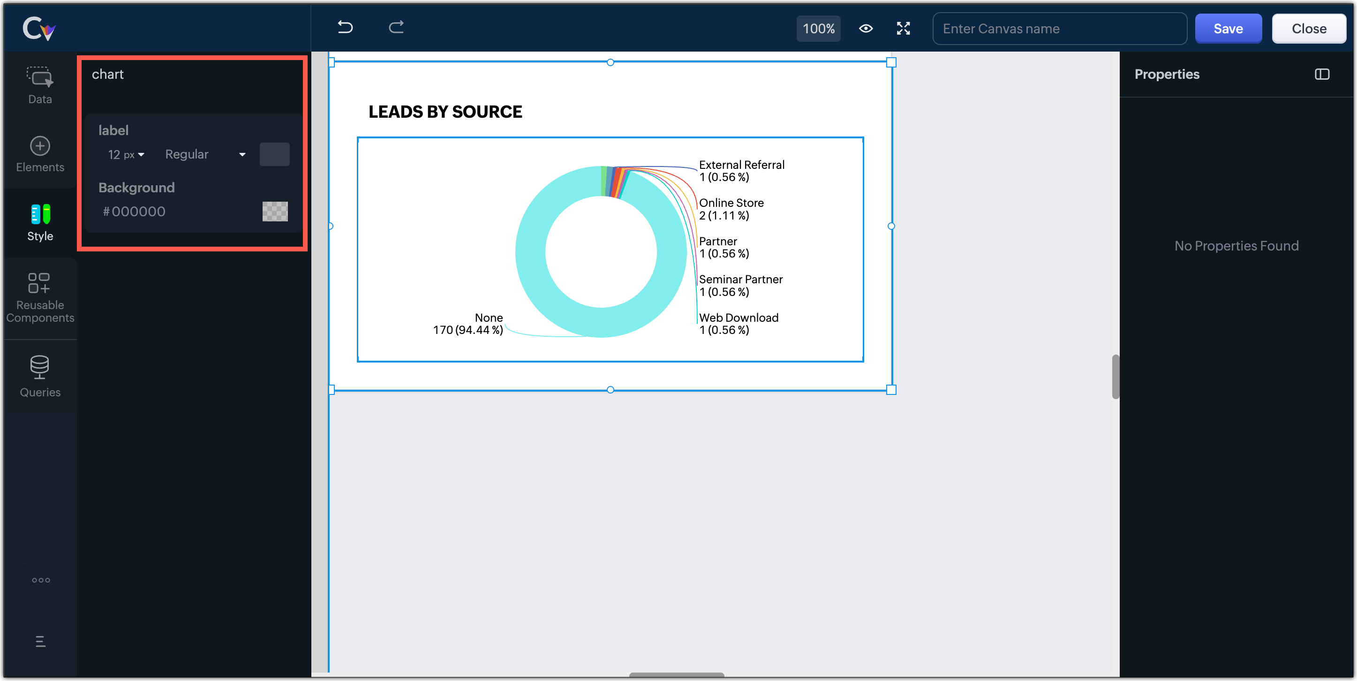This screenshot has height=681, width=1357.
Task: Open the Regular font weight dropdown
Action: click(x=205, y=154)
